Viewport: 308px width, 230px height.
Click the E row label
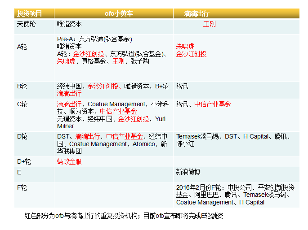[19, 172]
